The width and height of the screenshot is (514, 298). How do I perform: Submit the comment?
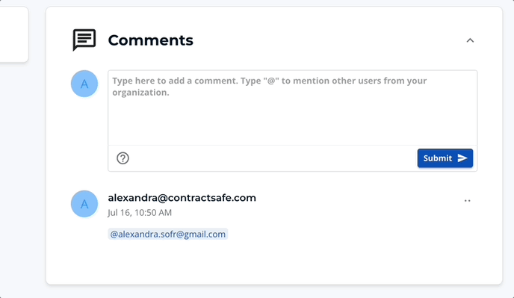coord(445,158)
